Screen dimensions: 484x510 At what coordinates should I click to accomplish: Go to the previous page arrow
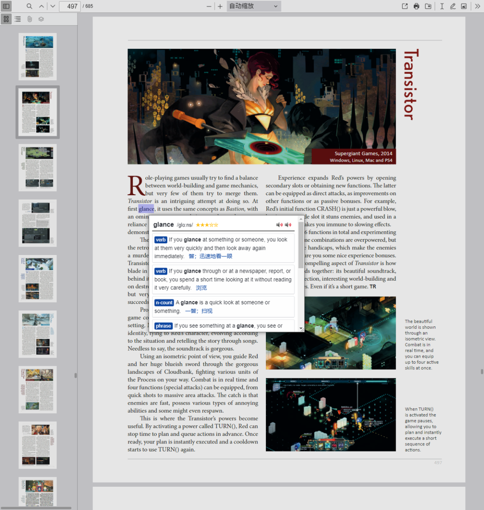click(x=42, y=6)
